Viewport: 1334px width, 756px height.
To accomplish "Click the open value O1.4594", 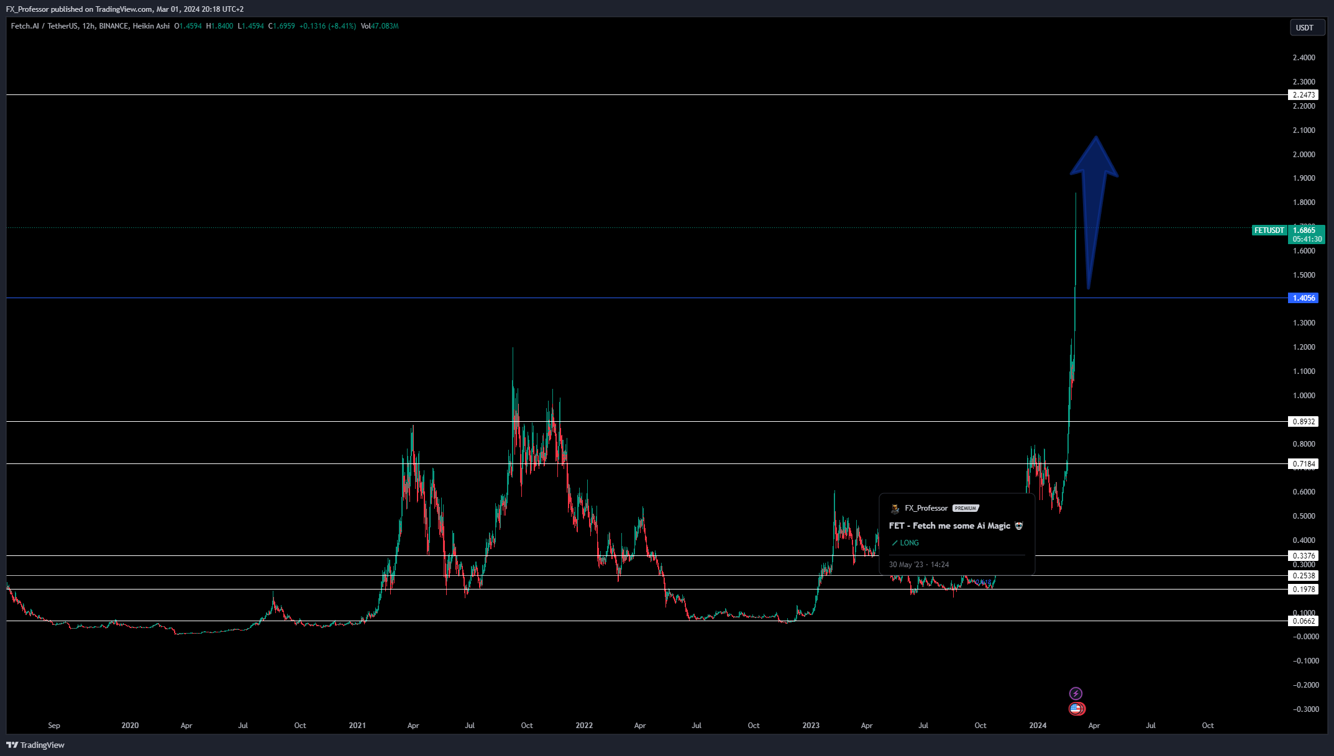I will (188, 26).
